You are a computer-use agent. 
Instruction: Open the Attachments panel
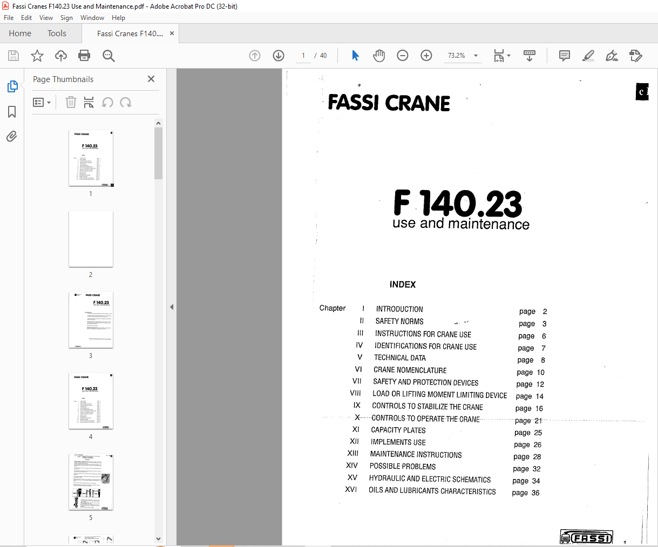pos(12,136)
